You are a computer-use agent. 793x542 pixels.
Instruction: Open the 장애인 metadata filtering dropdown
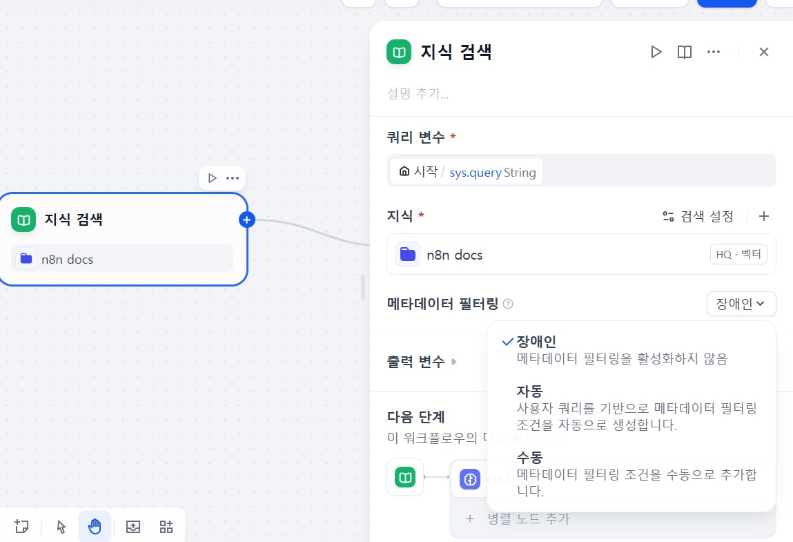tap(741, 304)
